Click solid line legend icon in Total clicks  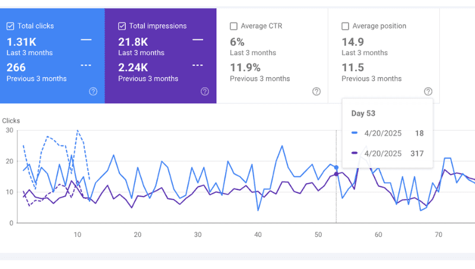[x=86, y=40]
